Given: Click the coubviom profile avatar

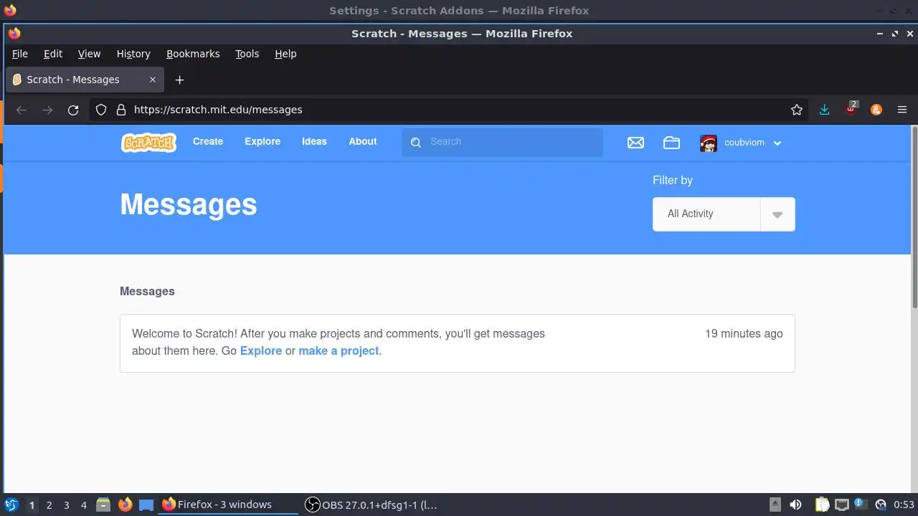Looking at the screenshot, I should 709,143.
